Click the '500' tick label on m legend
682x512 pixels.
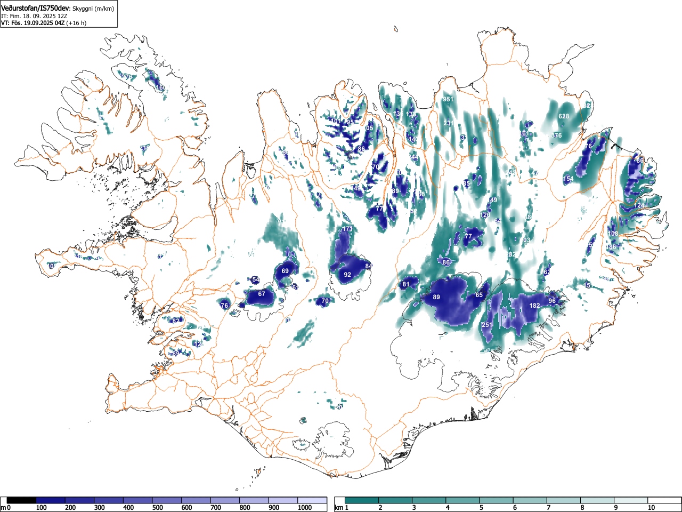tap(157, 508)
